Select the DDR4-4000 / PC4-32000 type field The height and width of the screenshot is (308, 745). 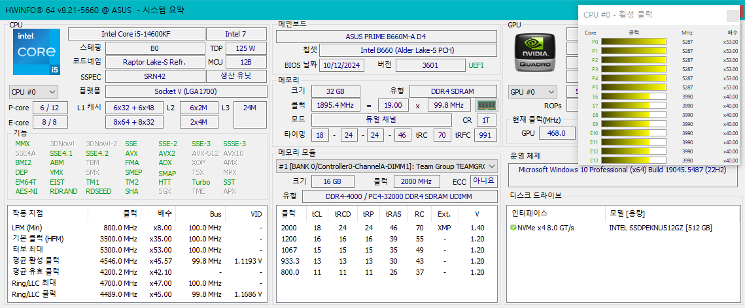[400, 196]
